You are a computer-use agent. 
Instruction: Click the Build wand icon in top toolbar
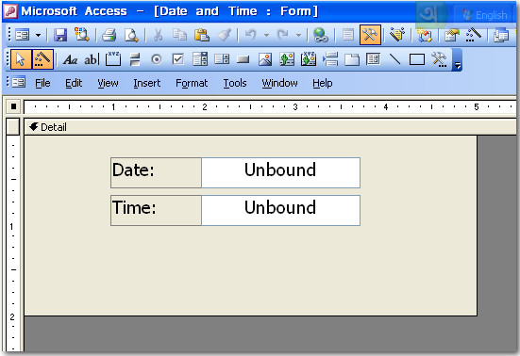tap(473, 35)
